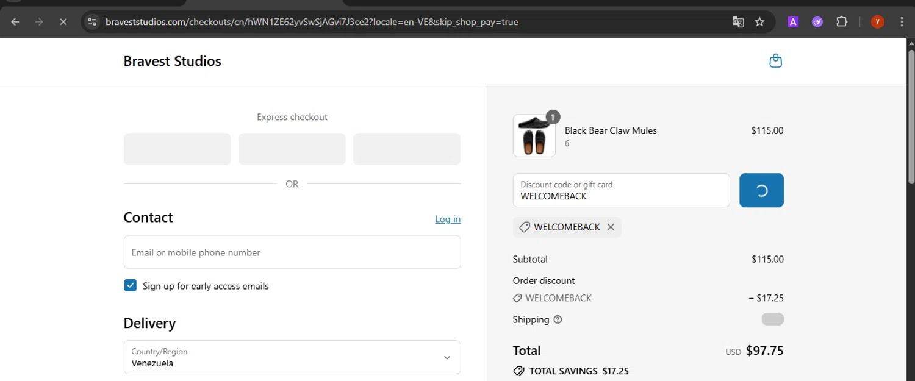Screen dimensions: 915x381
Task: Stop page loading with the X button
Action: click(63, 22)
